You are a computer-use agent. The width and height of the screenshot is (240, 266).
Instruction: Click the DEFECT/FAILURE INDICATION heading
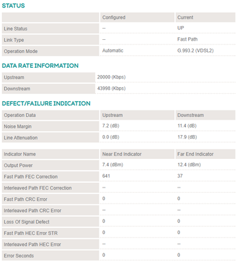click(x=46, y=103)
